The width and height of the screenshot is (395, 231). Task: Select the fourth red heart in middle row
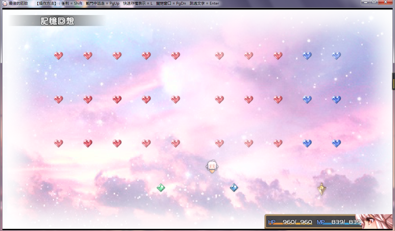point(146,99)
